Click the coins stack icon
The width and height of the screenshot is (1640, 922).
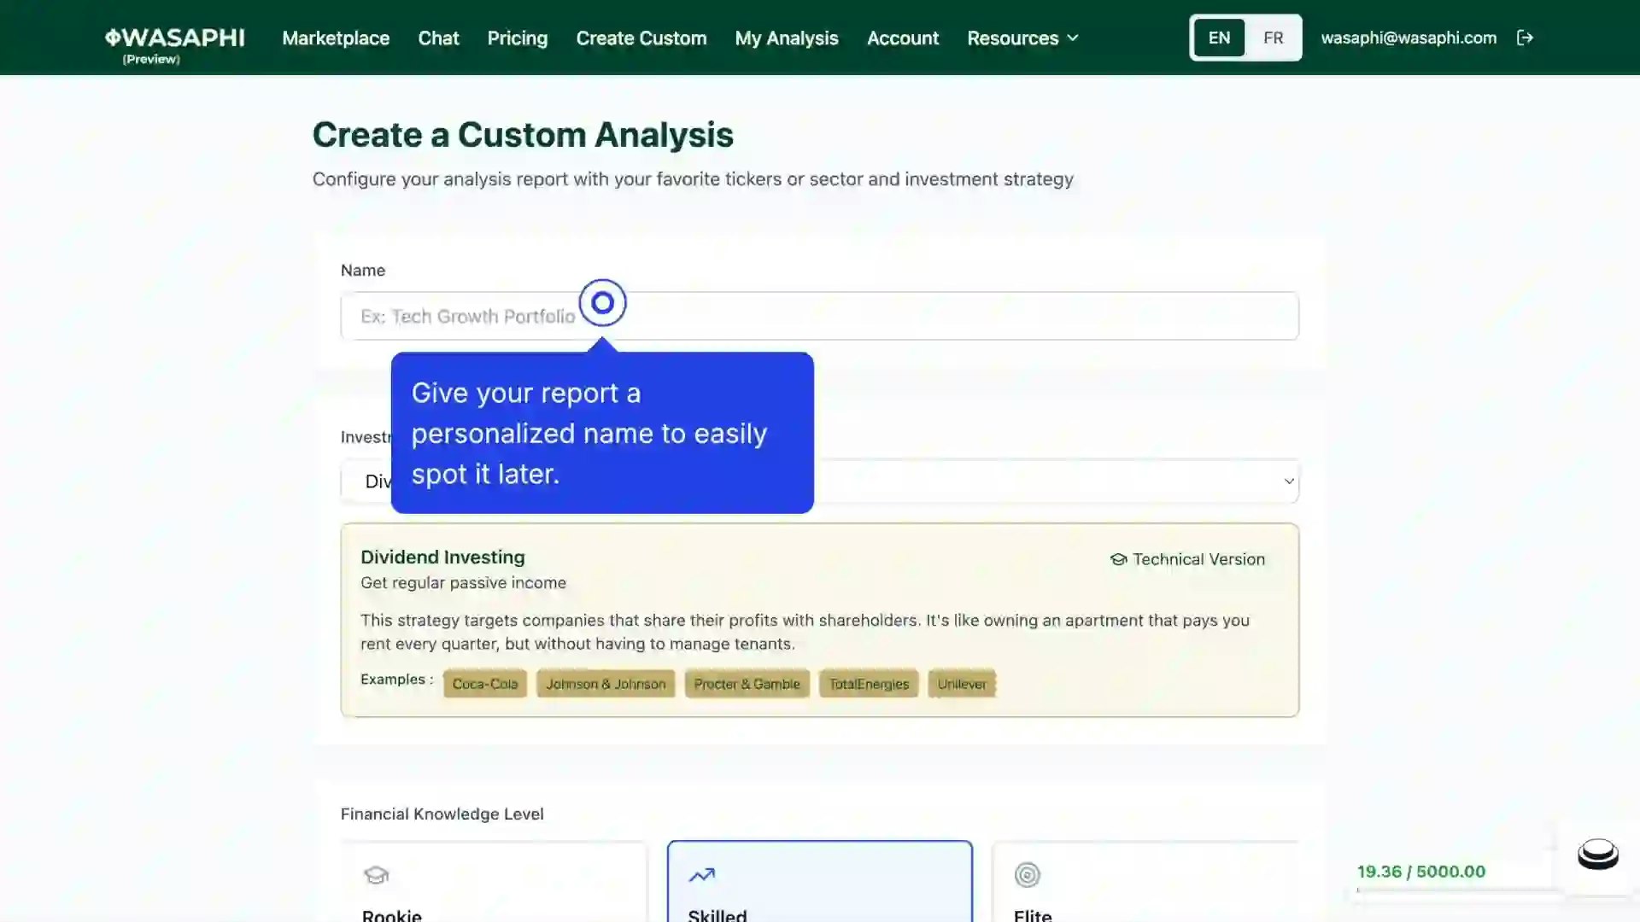(1597, 854)
